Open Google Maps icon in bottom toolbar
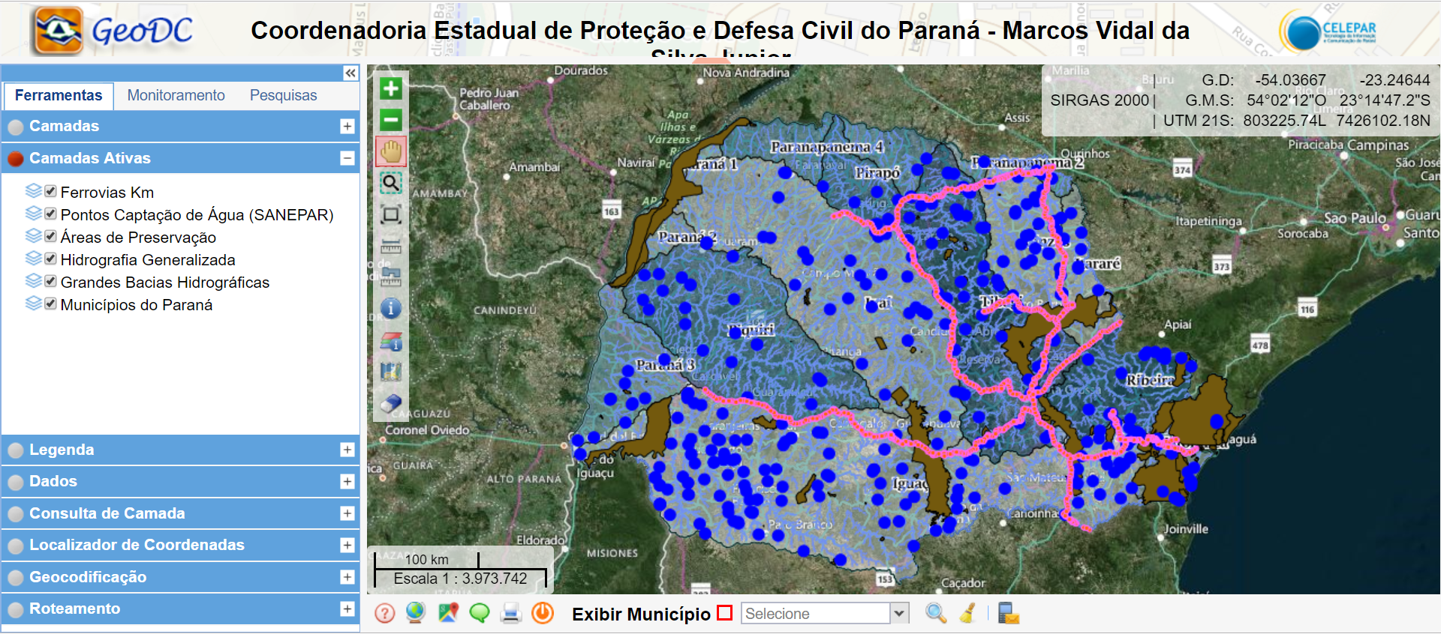The height and width of the screenshot is (634, 1441). [448, 613]
